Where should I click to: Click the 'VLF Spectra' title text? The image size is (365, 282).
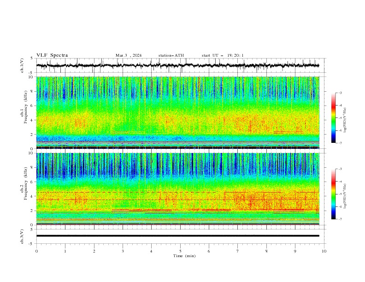point(52,55)
